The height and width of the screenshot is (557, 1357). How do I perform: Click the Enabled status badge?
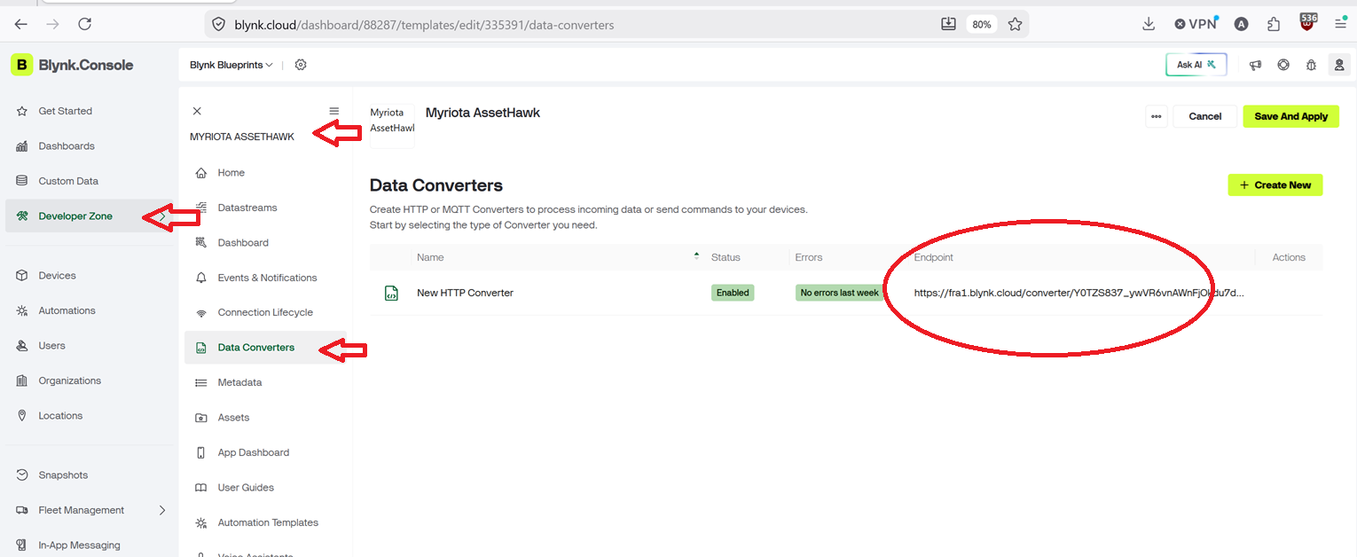tap(733, 293)
